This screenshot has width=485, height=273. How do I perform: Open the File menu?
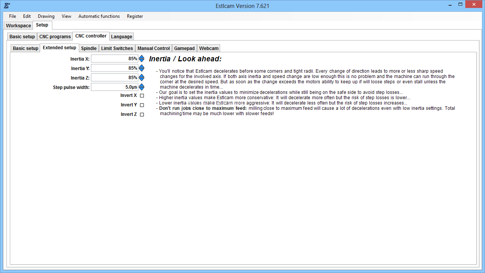click(13, 16)
